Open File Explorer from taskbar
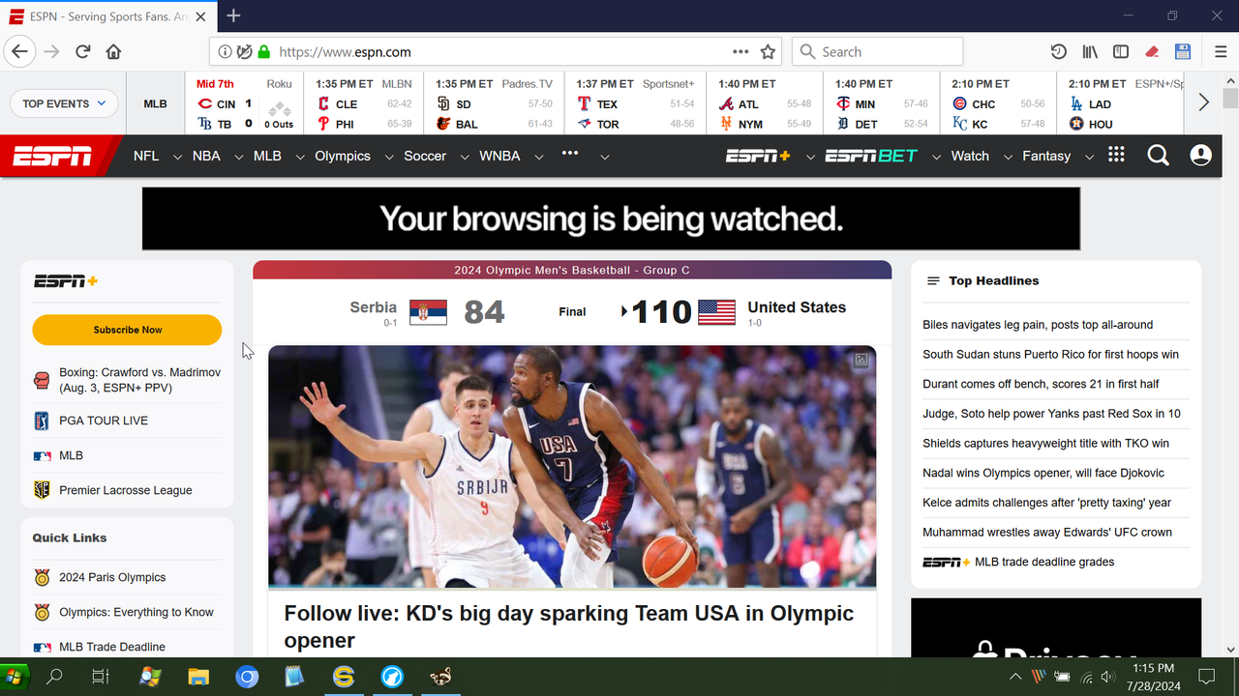 tap(198, 677)
